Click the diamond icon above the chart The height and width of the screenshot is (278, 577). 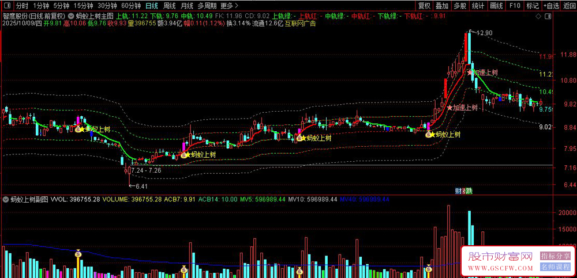pyautogui.click(x=538, y=17)
